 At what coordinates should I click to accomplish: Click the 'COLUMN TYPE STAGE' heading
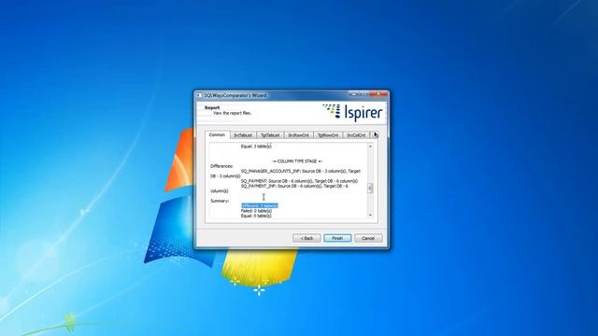[297, 161]
